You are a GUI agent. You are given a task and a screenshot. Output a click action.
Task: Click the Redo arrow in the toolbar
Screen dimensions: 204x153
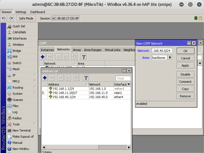[11, 18]
